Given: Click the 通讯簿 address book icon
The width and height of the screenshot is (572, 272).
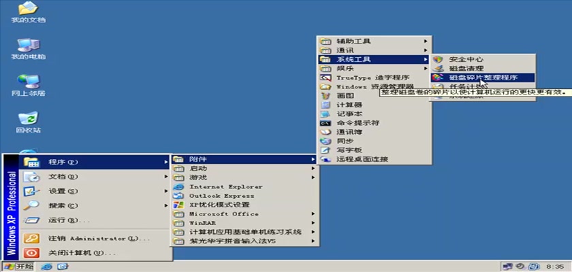Looking at the screenshot, I should (325, 132).
